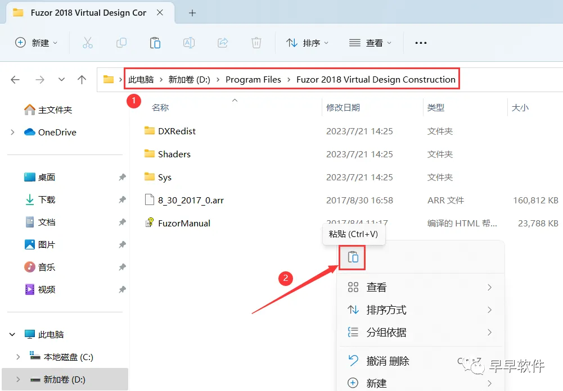This screenshot has height=391, width=563.
Task: Go back with the left arrow
Action: [x=15, y=80]
